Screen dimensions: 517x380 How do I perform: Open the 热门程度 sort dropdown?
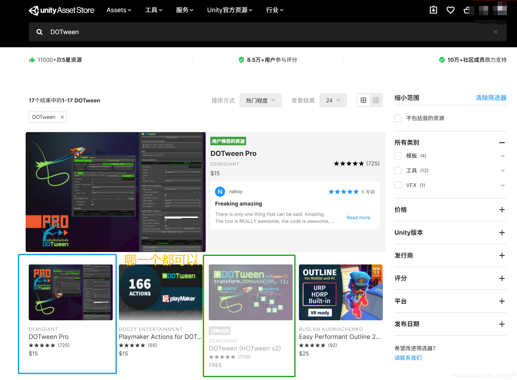click(260, 100)
